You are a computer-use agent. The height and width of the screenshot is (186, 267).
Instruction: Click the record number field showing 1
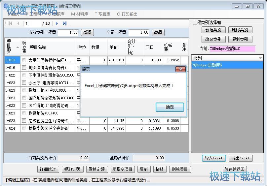tap(32, 23)
